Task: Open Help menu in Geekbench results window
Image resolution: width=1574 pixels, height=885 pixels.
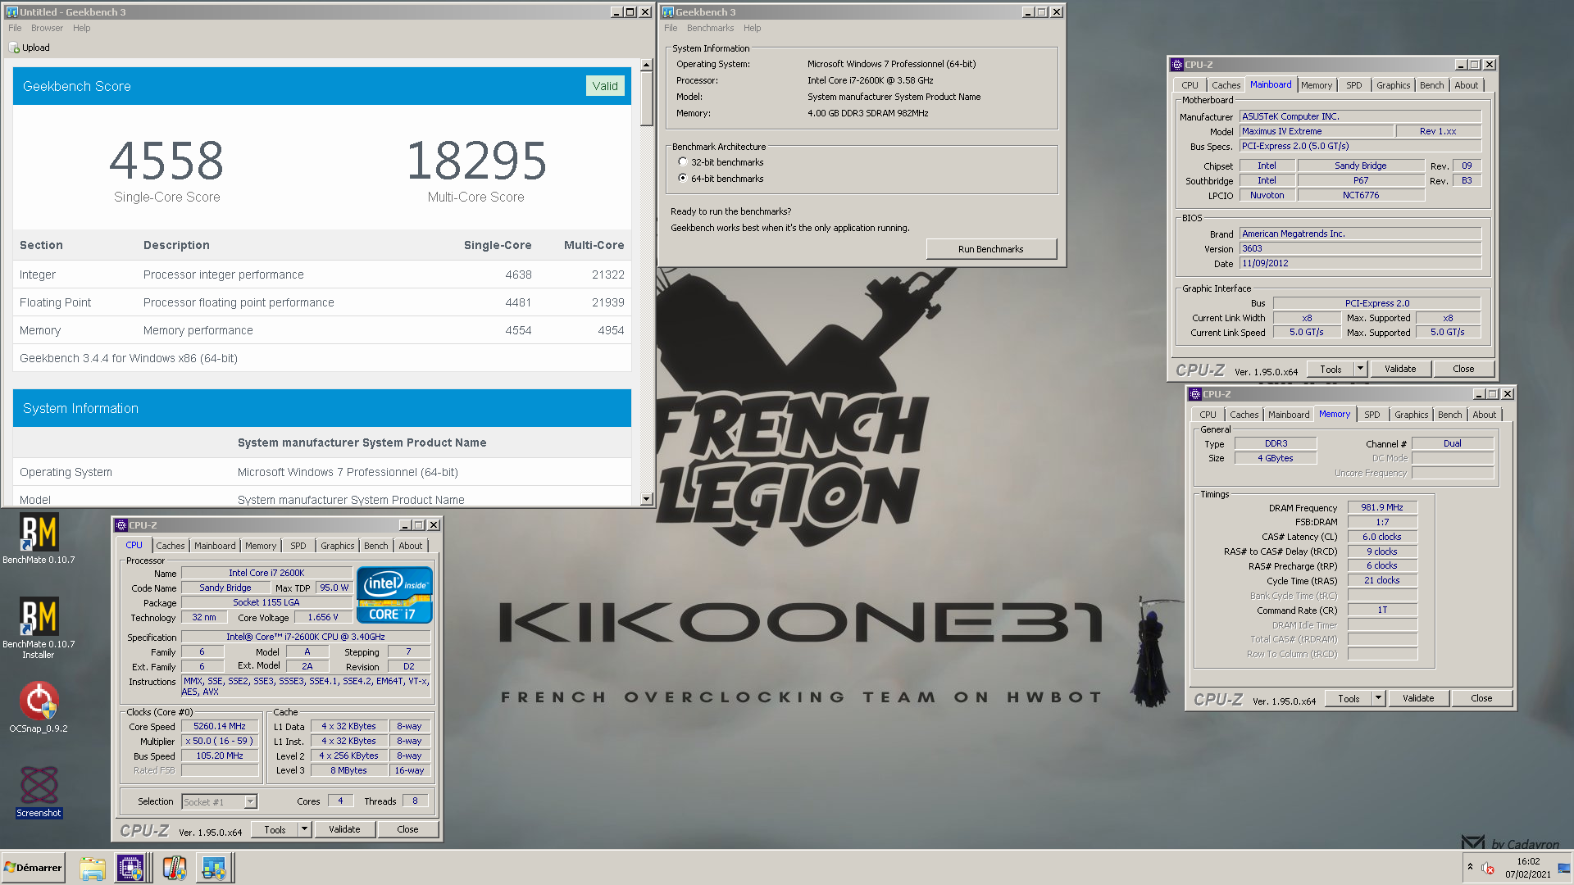Action: (81, 28)
